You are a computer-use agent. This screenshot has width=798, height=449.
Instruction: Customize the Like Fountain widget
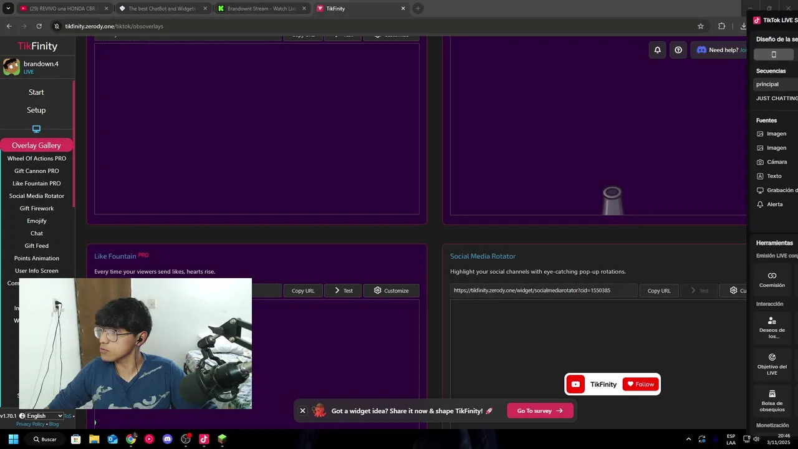pyautogui.click(x=391, y=291)
